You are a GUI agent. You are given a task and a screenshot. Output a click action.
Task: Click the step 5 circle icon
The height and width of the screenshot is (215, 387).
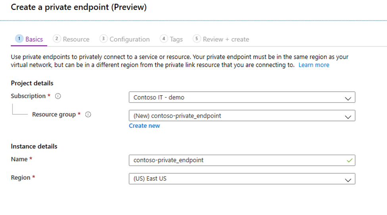197,38
